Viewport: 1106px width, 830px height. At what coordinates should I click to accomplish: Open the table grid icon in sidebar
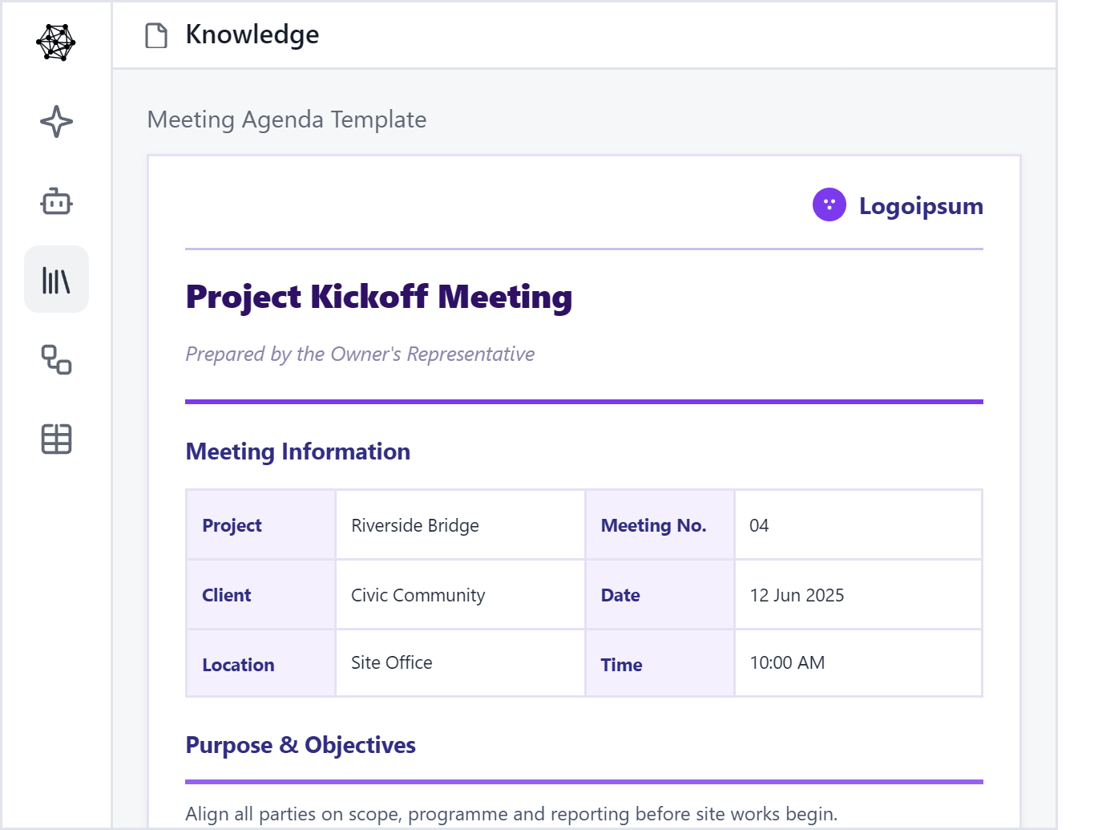(x=56, y=439)
